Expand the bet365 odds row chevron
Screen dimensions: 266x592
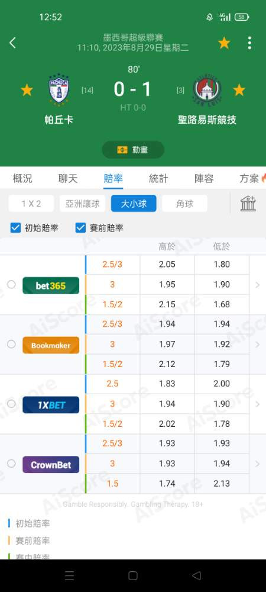pyautogui.click(x=258, y=285)
